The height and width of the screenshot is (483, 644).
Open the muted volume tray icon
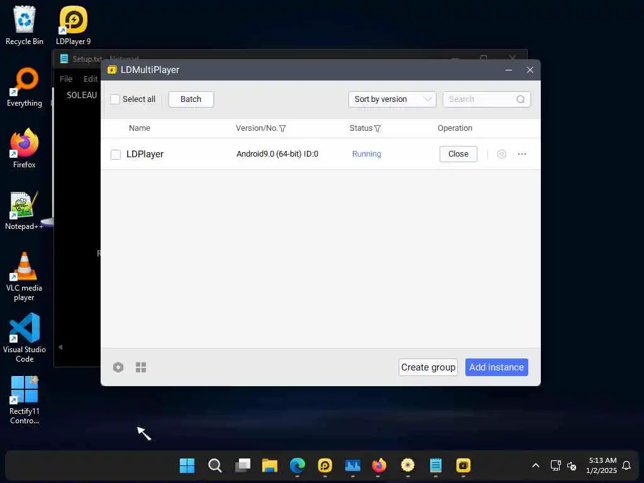click(x=571, y=465)
